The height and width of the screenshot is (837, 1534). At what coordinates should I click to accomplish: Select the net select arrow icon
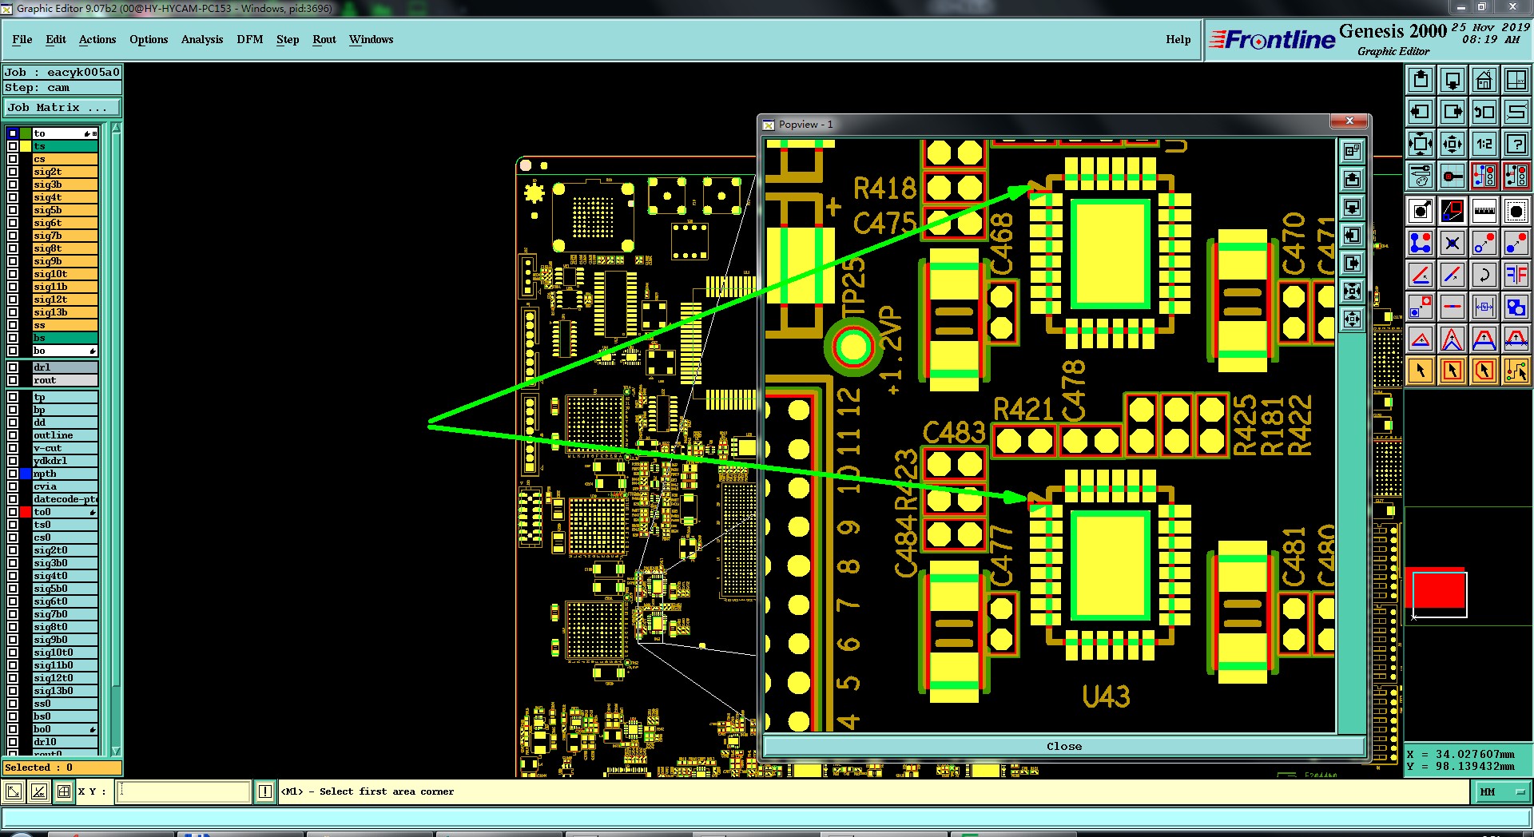click(1516, 371)
